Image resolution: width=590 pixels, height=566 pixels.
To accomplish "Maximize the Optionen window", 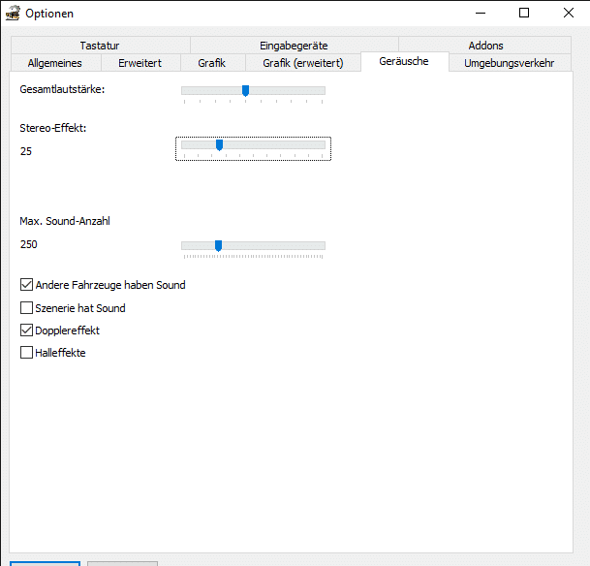I will point(523,14).
